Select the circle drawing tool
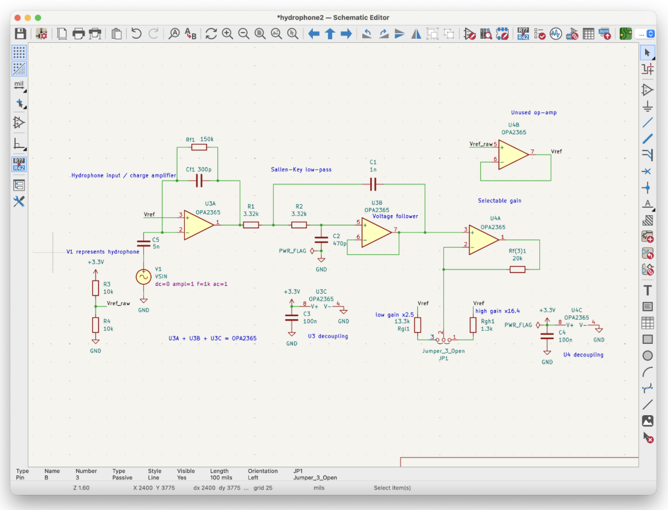The width and height of the screenshot is (668, 510). coord(647,356)
